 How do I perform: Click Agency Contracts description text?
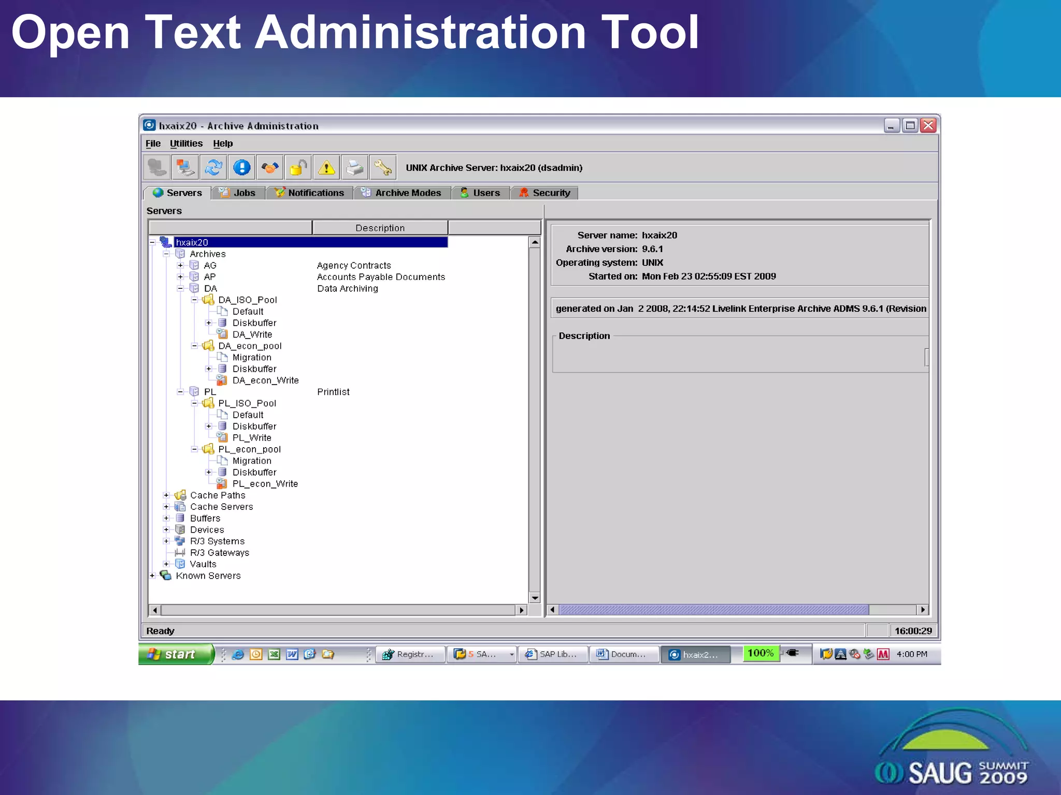click(354, 266)
